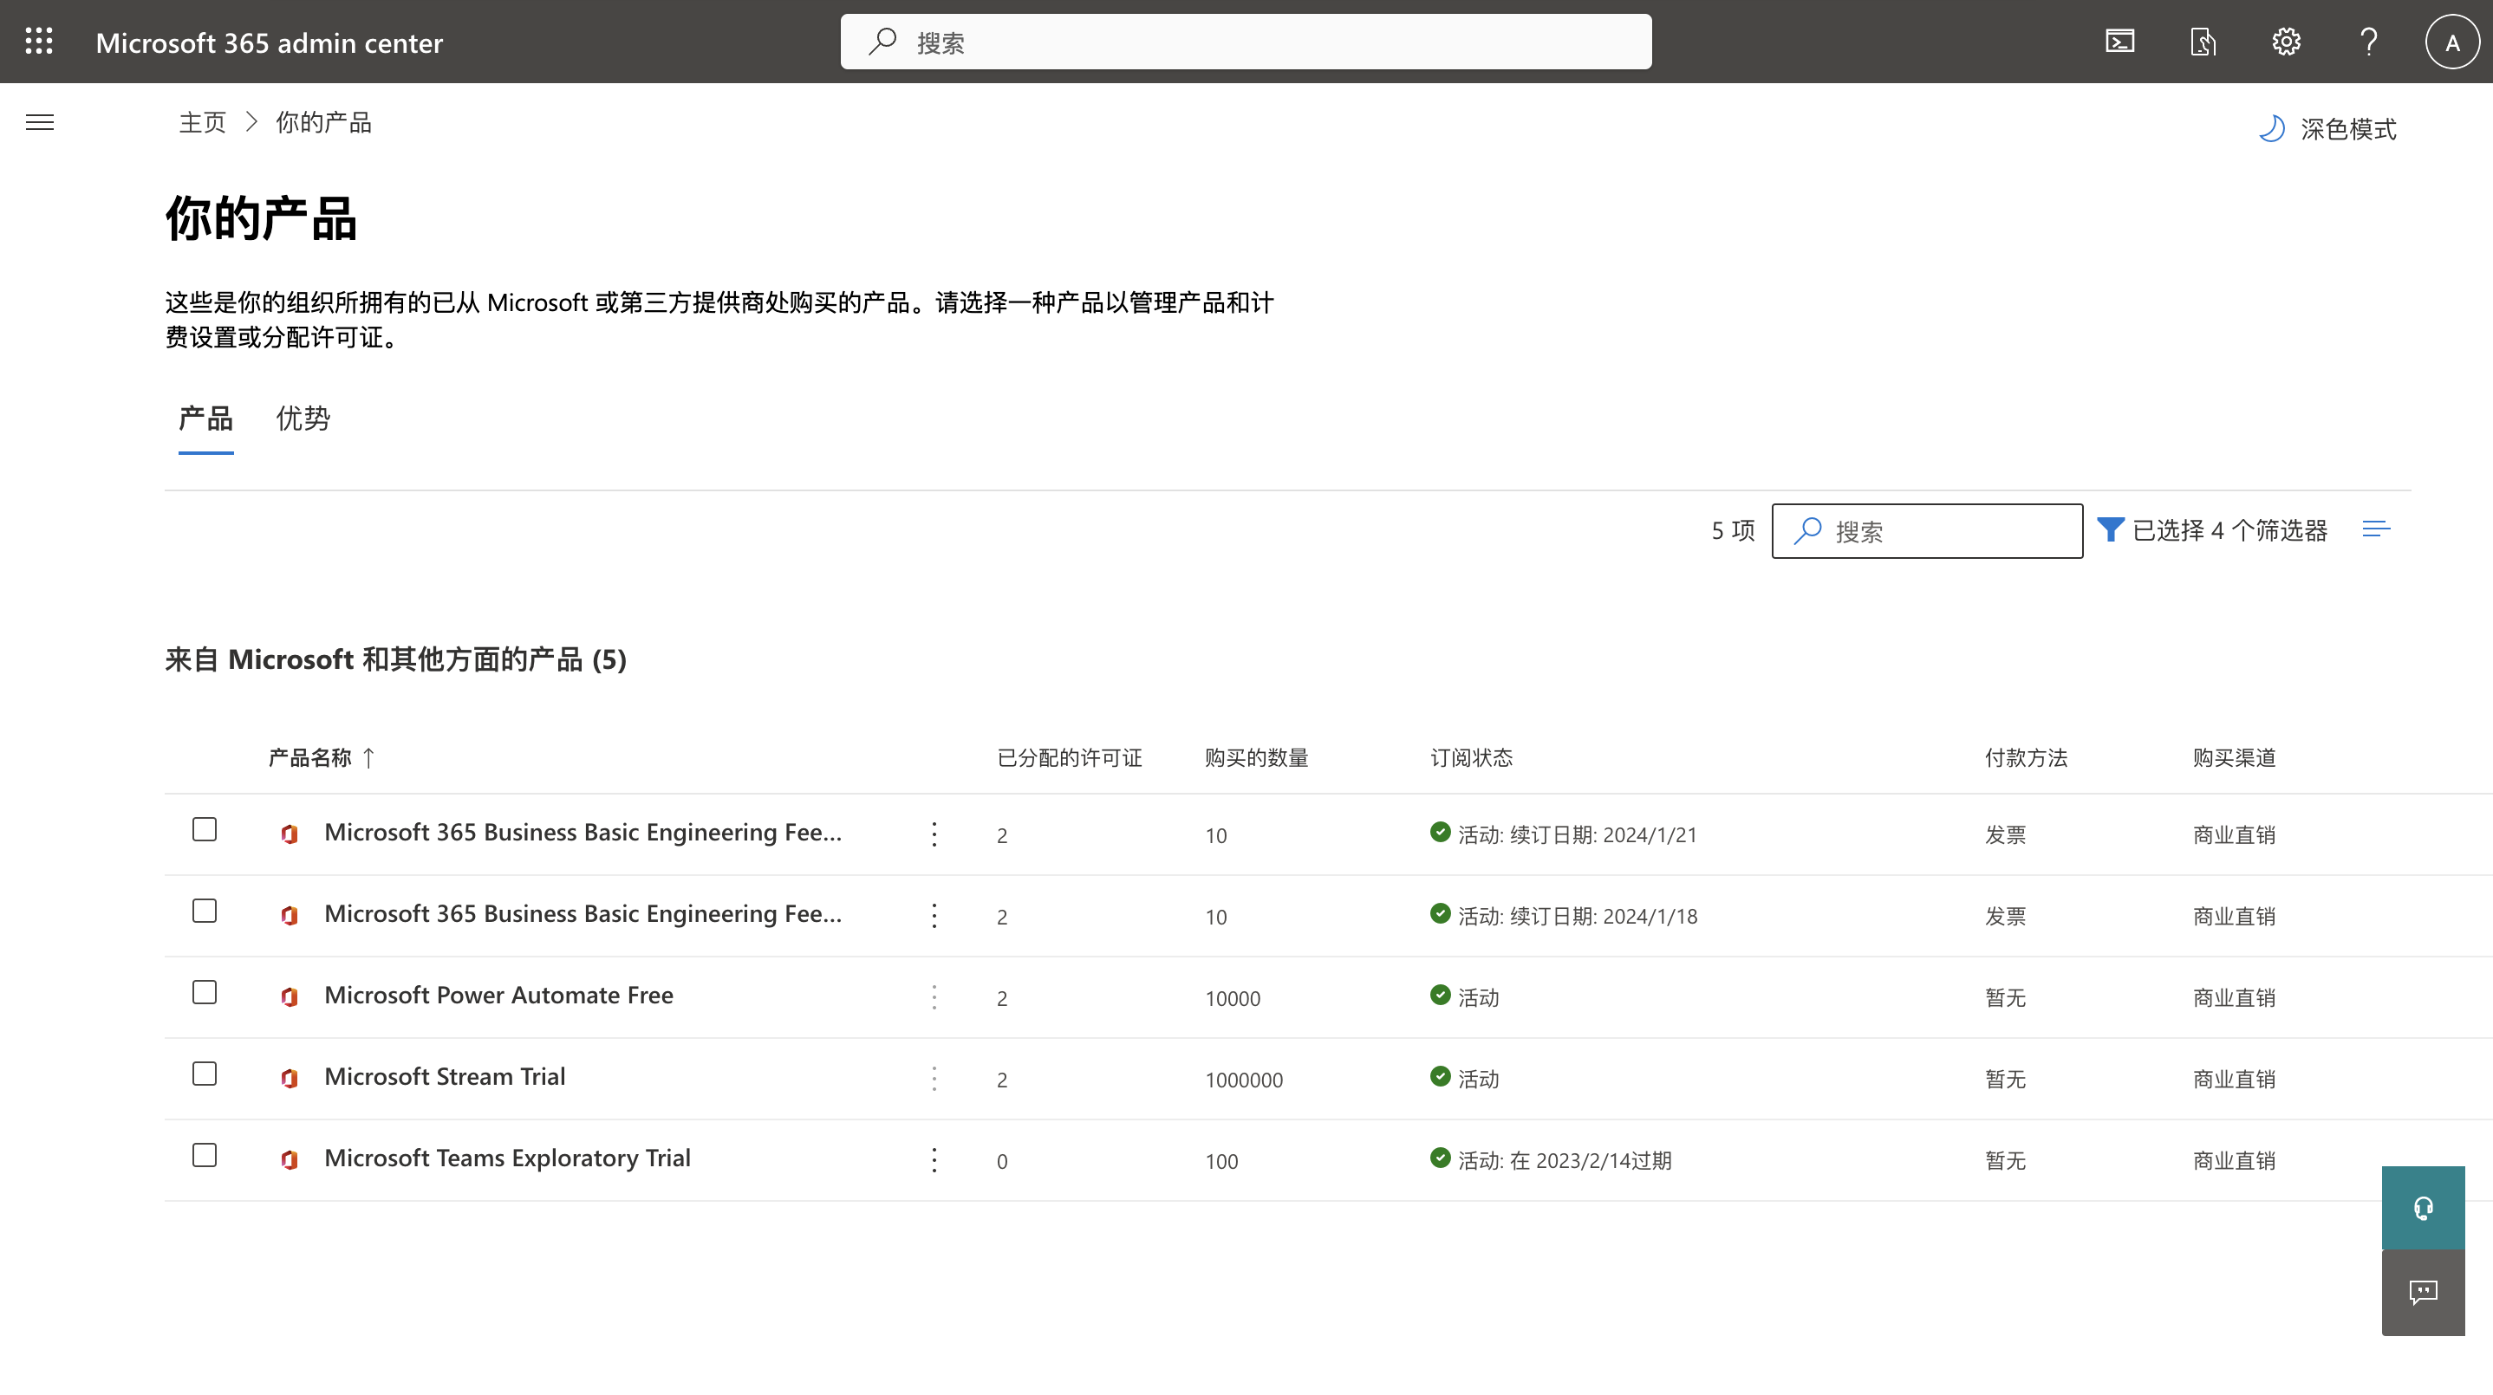Switch to the 优势 tab
This screenshot has width=2493, height=1395.
(304, 418)
